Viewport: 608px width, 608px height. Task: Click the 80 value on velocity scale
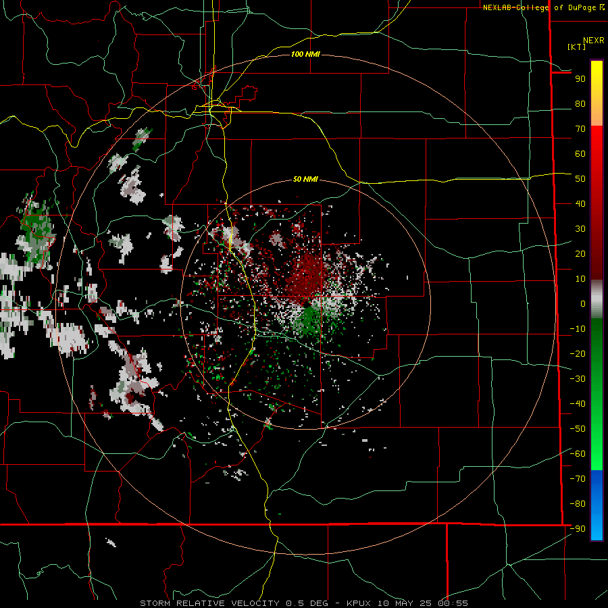580,104
